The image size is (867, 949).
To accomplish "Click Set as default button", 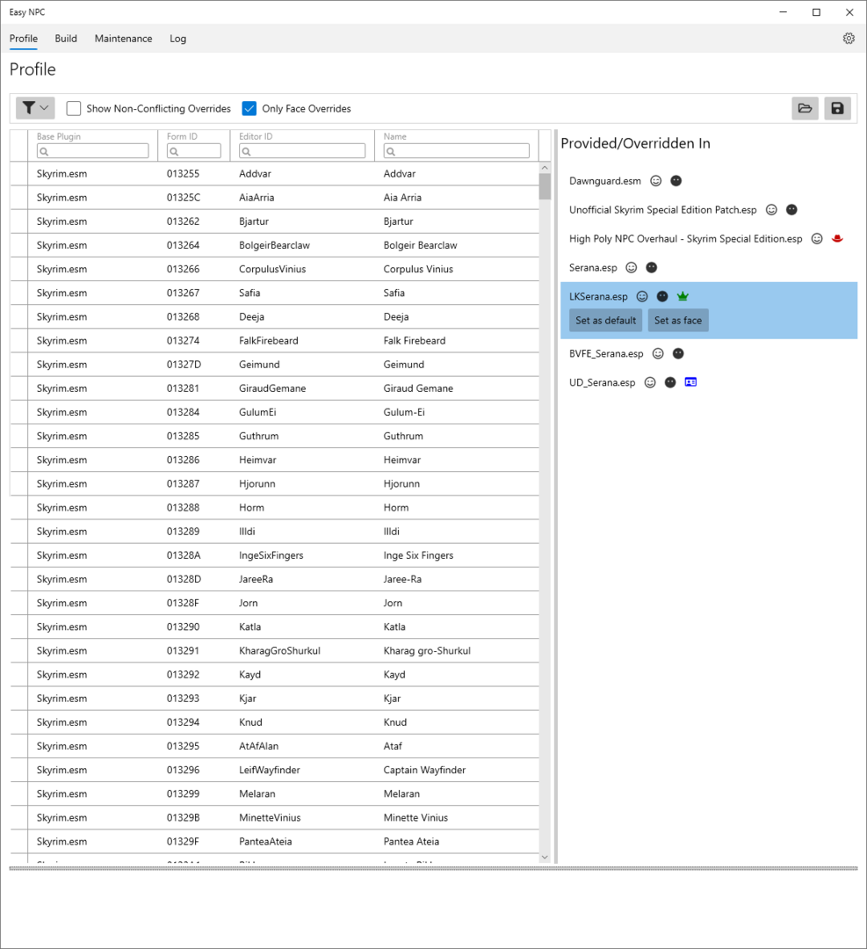I will [605, 320].
